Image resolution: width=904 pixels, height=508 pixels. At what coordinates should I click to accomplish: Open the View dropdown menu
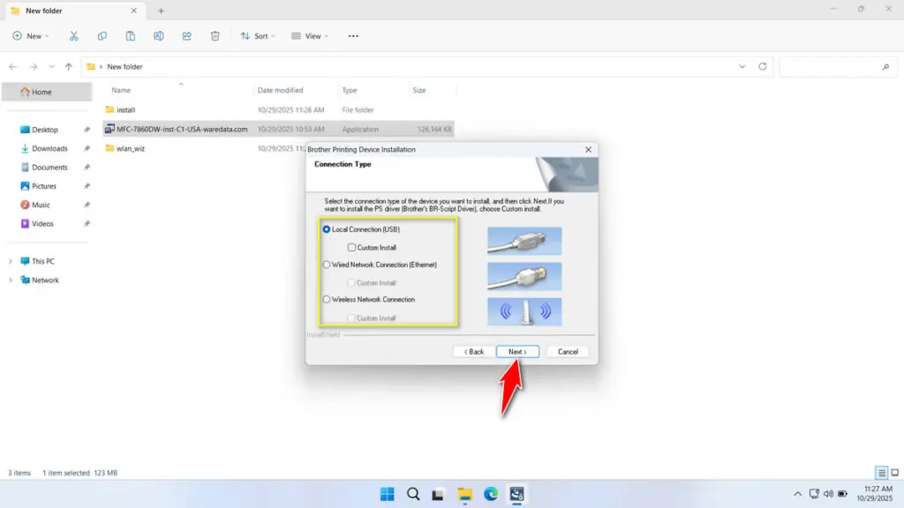tap(311, 35)
